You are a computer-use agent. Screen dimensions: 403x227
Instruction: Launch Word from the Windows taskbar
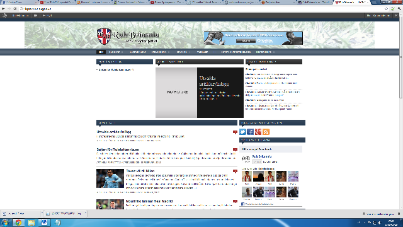pyautogui.click(x=44, y=223)
